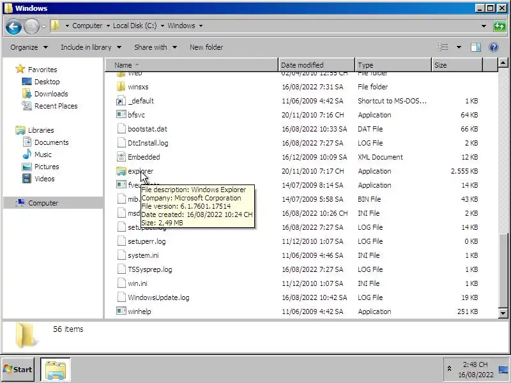Click the scroll up arrow of file list
Screen dimensions: 511x383
[503, 62]
